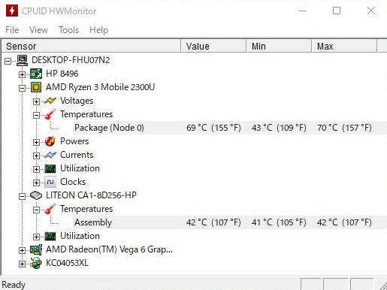Click the Ready status bar text
This screenshot has width=387, height=290.
tap(14, 285)
